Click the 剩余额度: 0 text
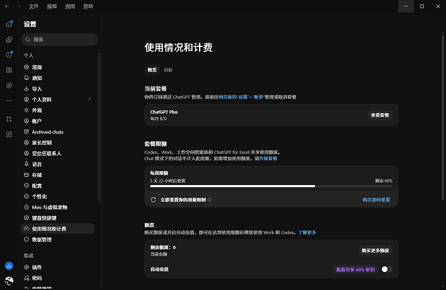This screenshot has width=446, height=290. (163, 247)
